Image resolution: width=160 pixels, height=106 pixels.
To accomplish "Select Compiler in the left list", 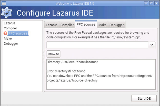I will (x=10, y=28).
